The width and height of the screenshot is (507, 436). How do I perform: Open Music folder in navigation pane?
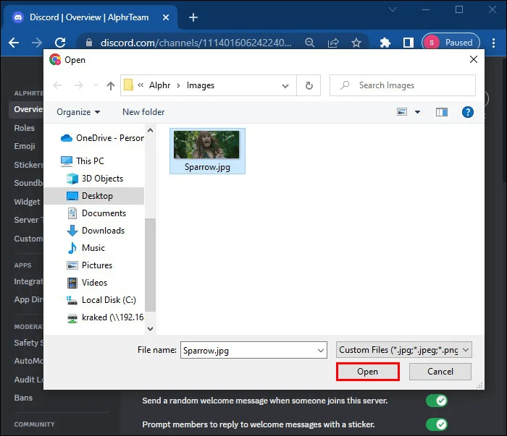coord(86,248)
